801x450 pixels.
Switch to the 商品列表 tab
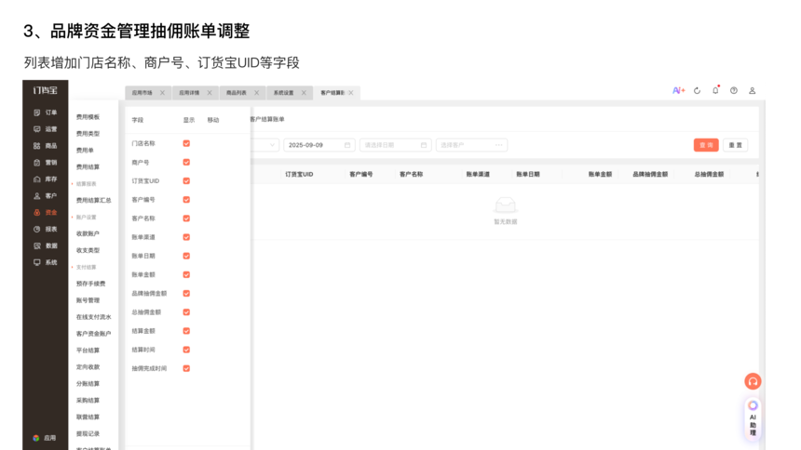237,93
